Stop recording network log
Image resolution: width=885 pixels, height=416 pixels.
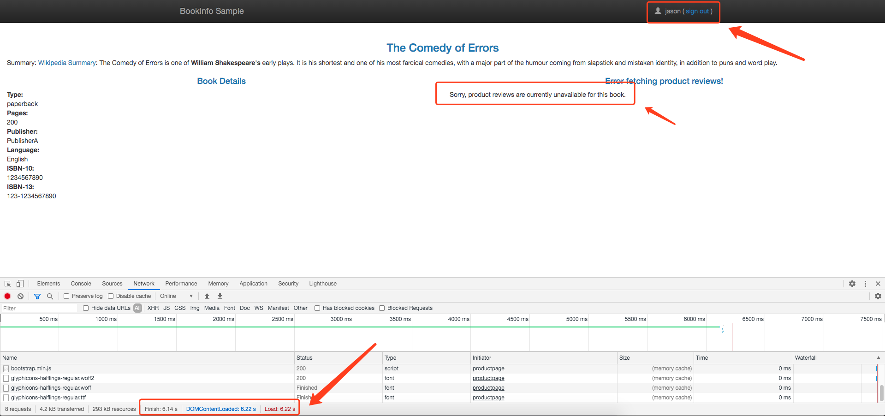[7, 296]
